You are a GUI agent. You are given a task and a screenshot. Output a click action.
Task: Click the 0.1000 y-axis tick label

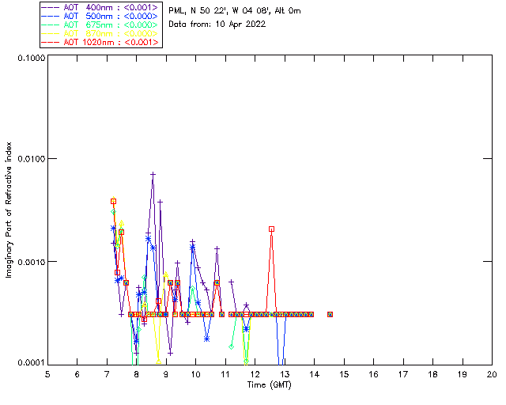click(x=32, y=58)
